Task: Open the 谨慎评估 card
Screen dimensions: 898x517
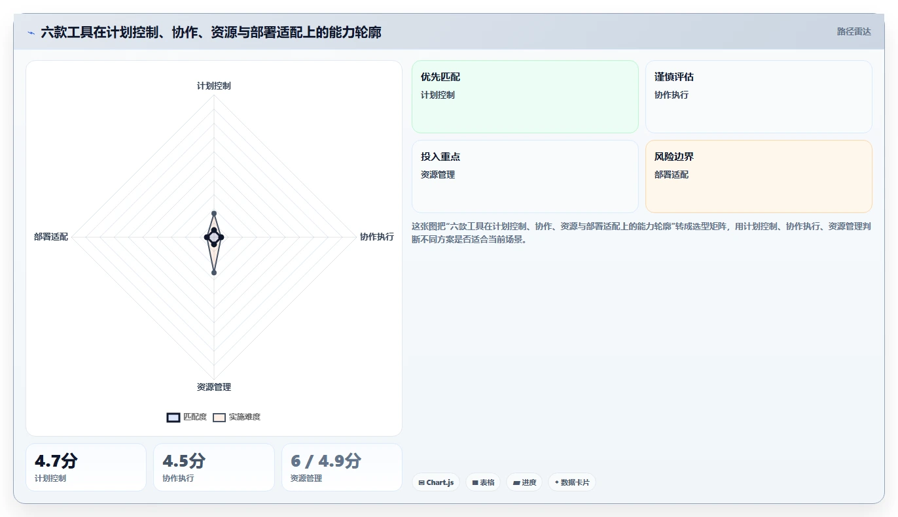Action: coord(759,97)
